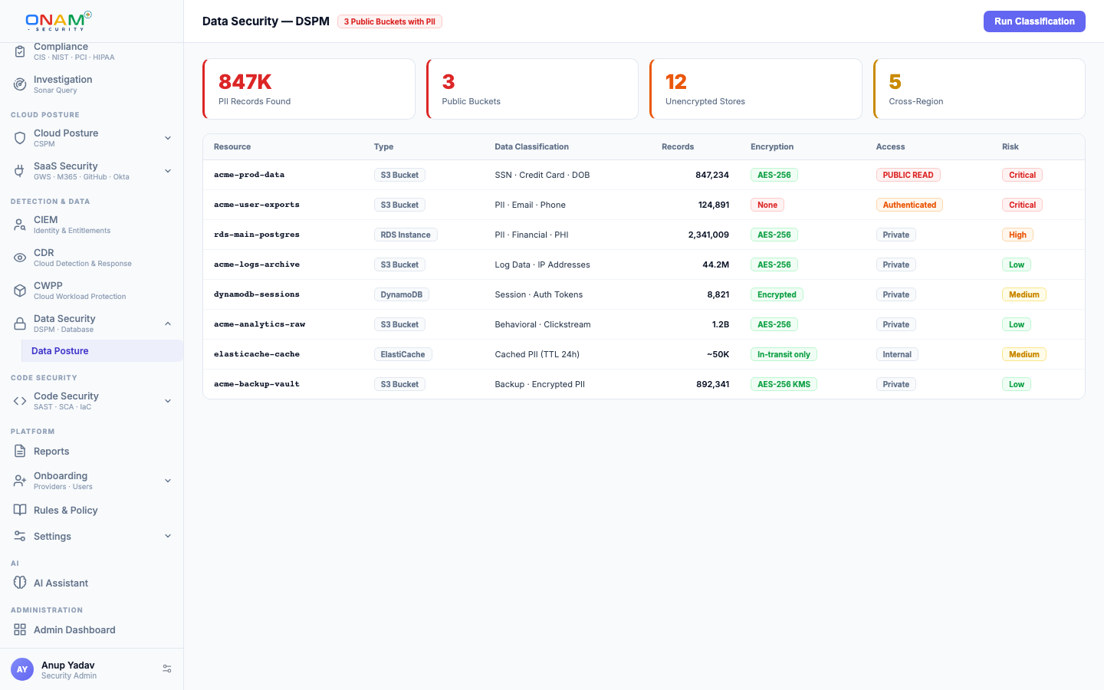Click the High risk badge
The image size is (1104, 690).
1017,235
